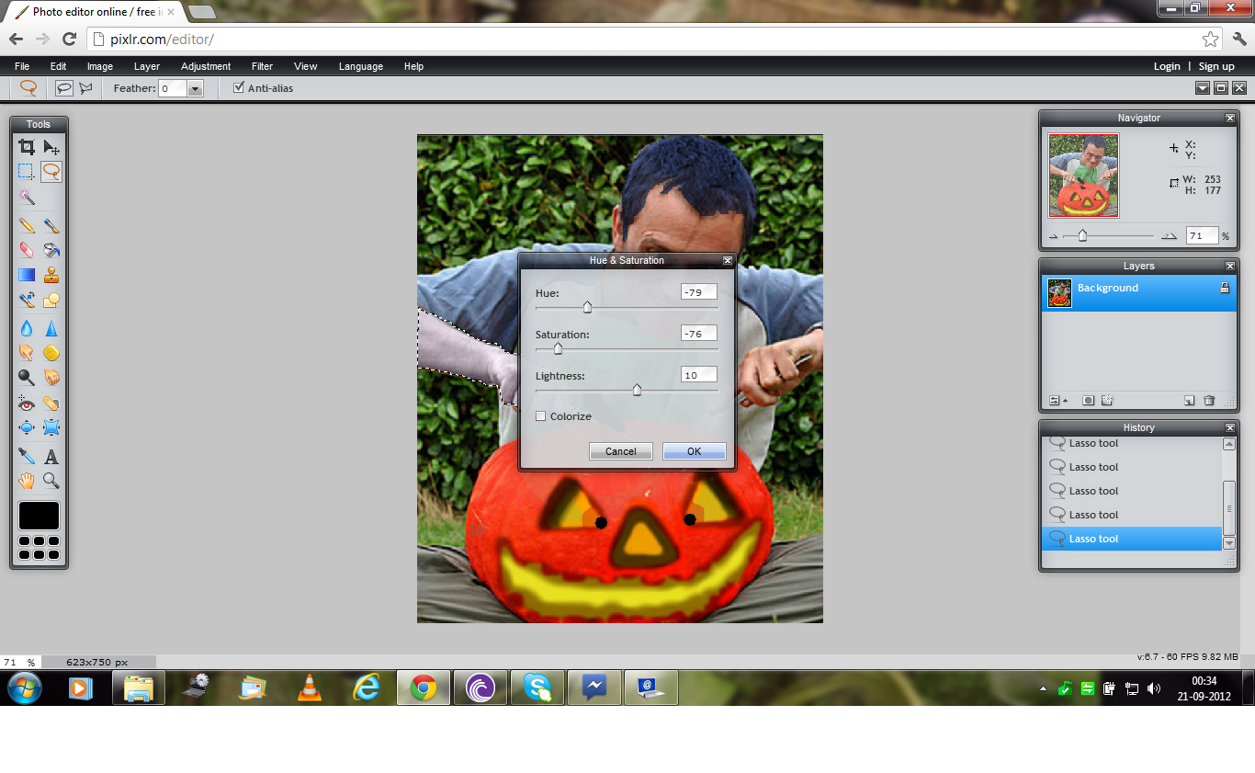1255x773 pixels.
Task: Select the Colorpicker eyedropper tool
Action: [x=27, y=456]
